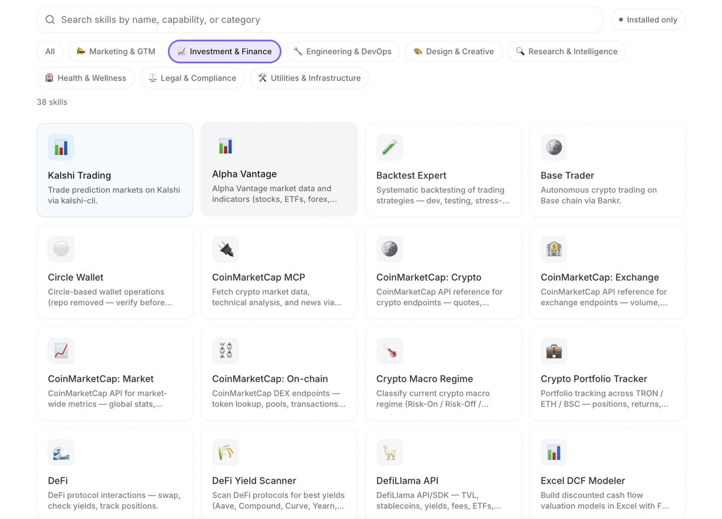Click the DeFi wave icon
This screenshot has height=519, width=722.
(x=61, y=452)
